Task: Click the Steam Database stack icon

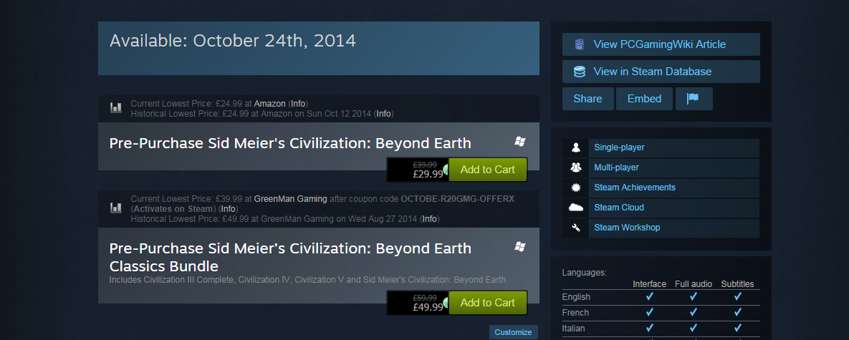Action: pyautogui.click(x=580, y=72)
